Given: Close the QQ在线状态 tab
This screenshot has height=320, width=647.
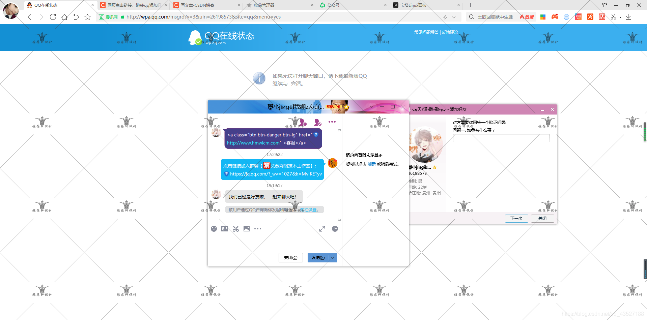Looking at the screenshot, I should click(x=93, y=5).
